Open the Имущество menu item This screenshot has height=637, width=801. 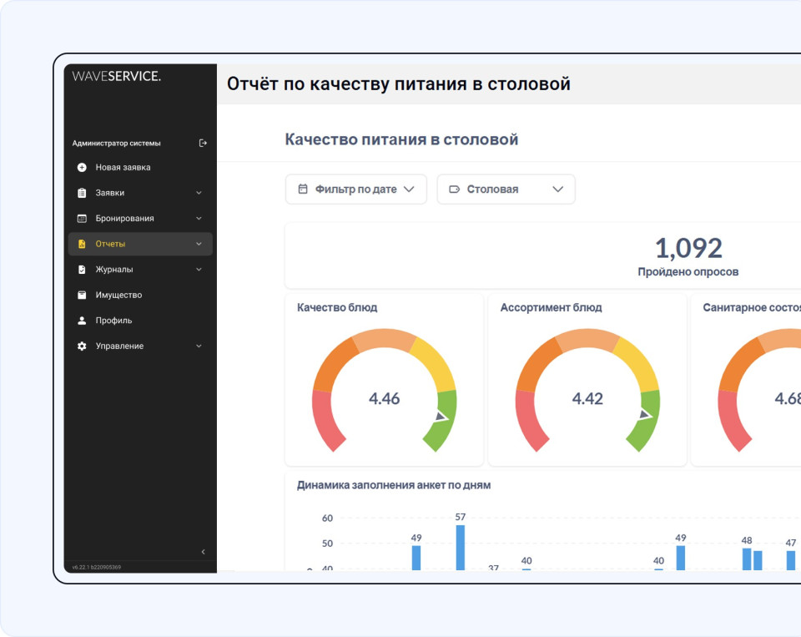pos(118,295)
